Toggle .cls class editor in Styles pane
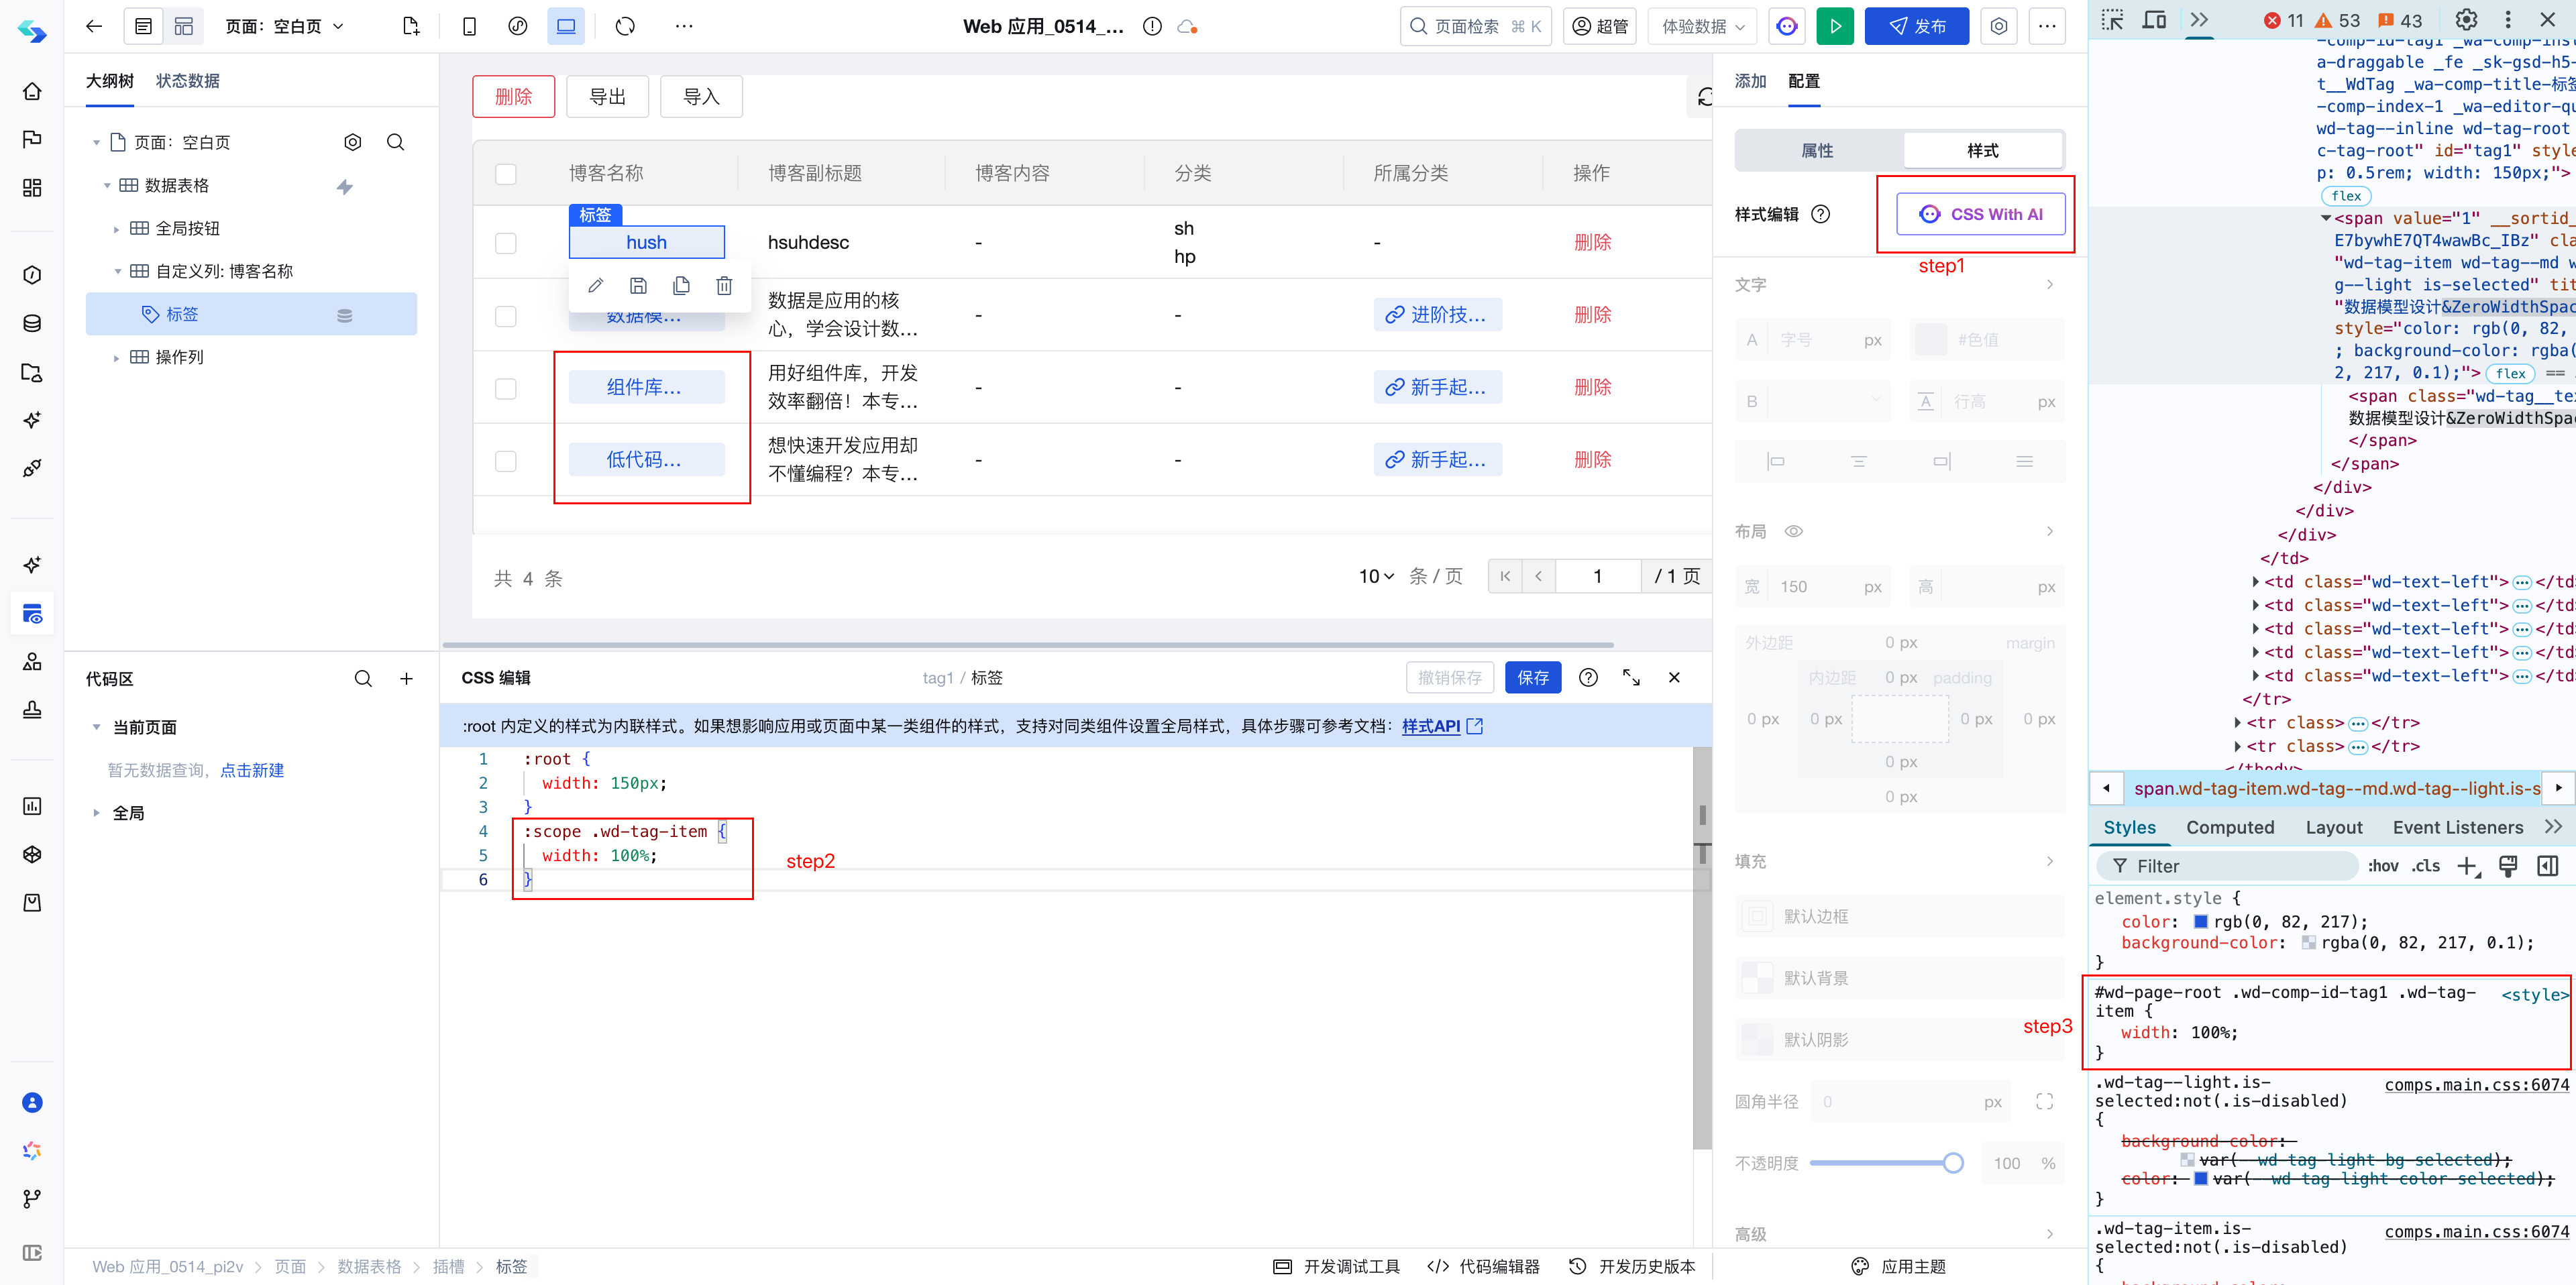The width and height of the screenshot is (2576, 1285). 2426,866
